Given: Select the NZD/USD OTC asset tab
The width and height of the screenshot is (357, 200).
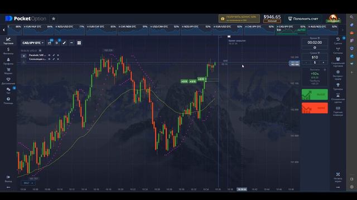Looking at the screenshot, I should 70,30.
